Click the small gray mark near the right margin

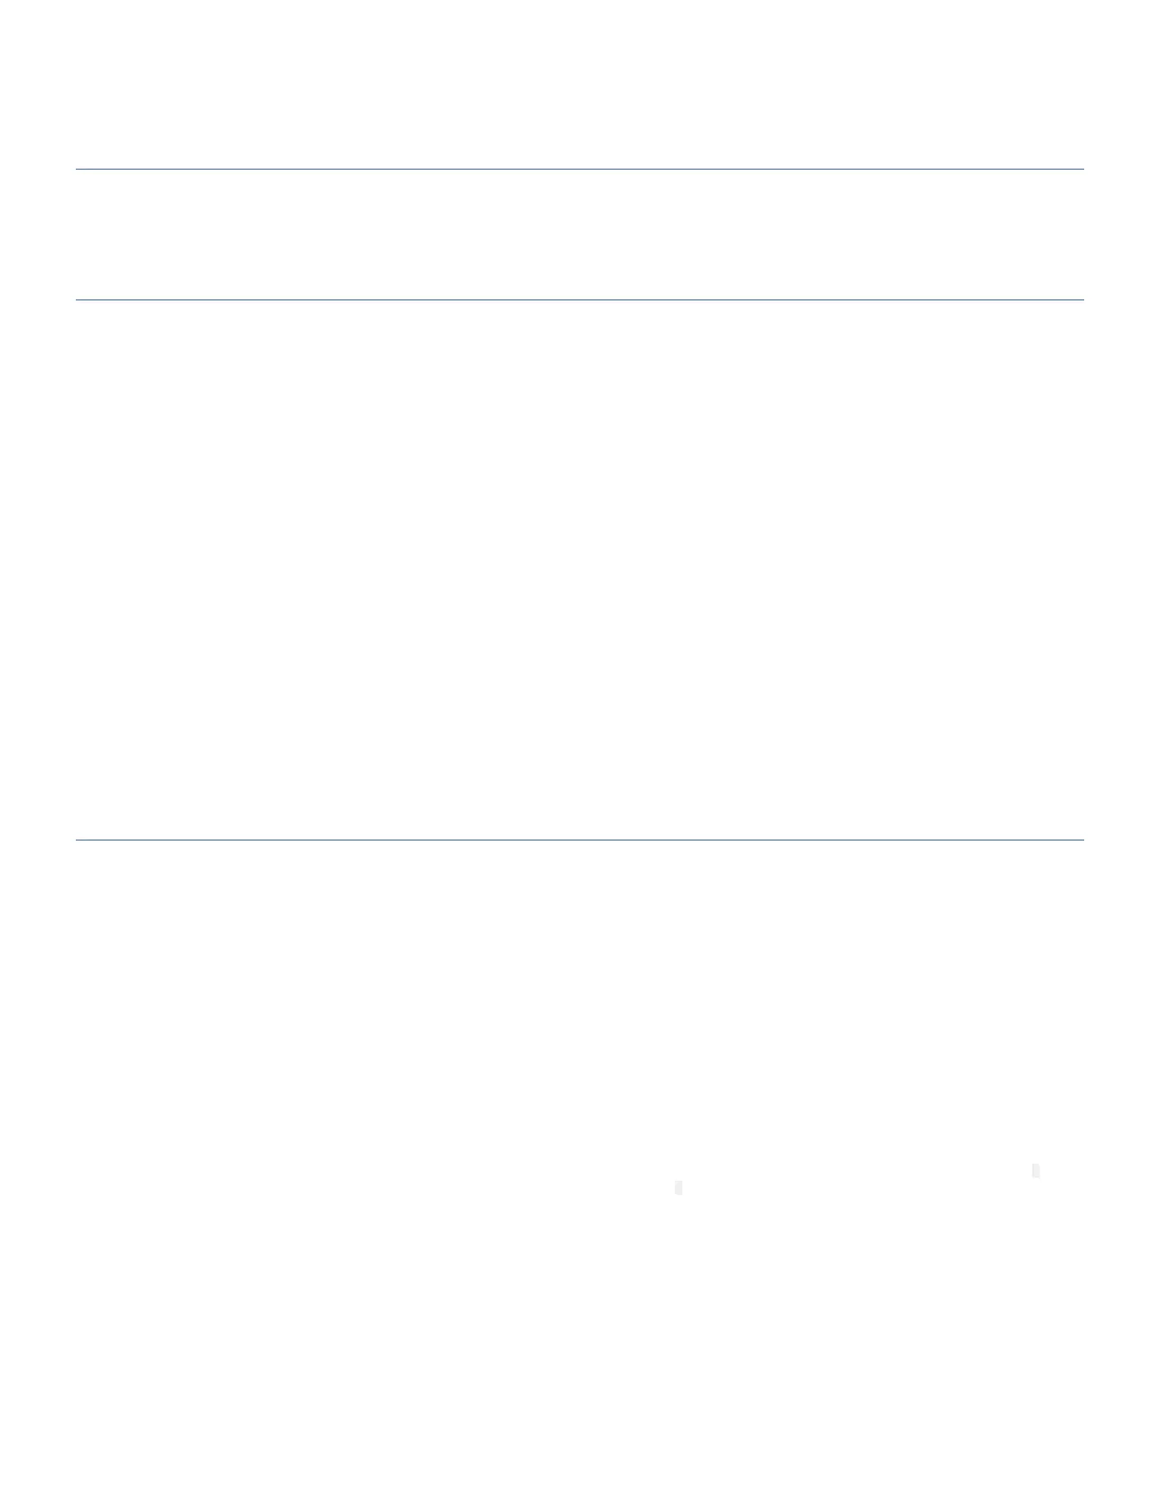[x=1036, y=1170]
